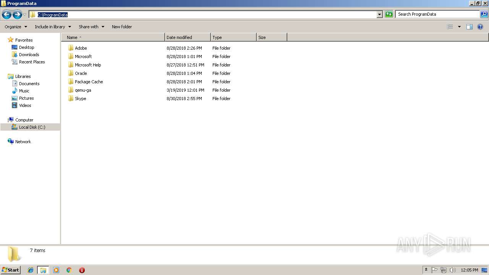Click the Back navigation arrow
Image resolution: width=489 pixels, height=275 pixels.
pos(6,15)
